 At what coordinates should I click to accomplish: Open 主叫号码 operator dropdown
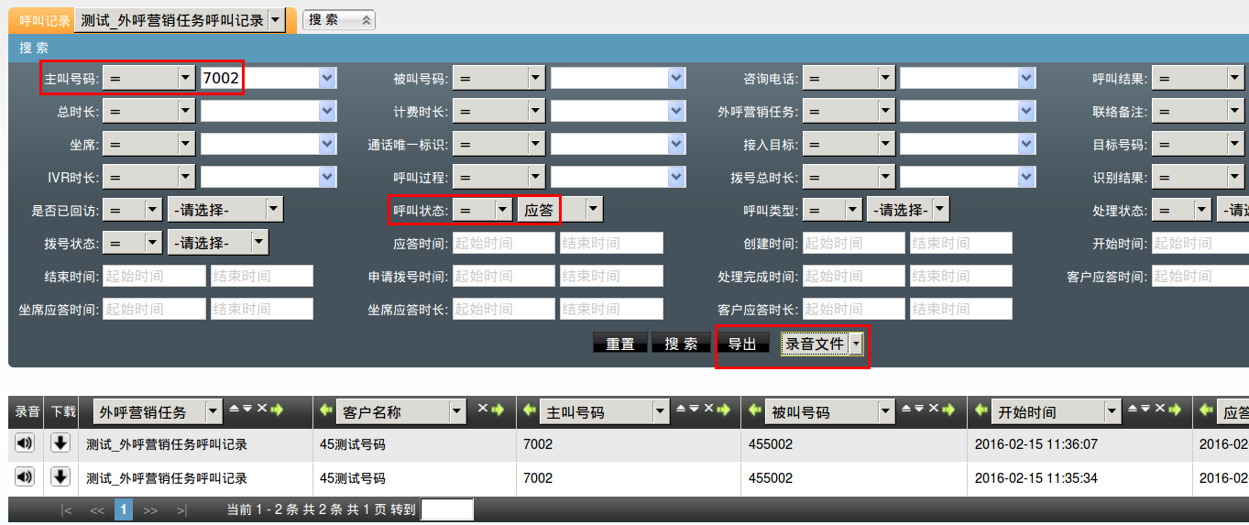coord(186,79)
